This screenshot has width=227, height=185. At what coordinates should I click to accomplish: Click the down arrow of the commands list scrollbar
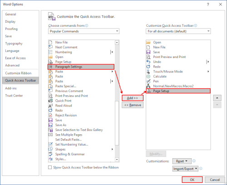pos(117,160)
